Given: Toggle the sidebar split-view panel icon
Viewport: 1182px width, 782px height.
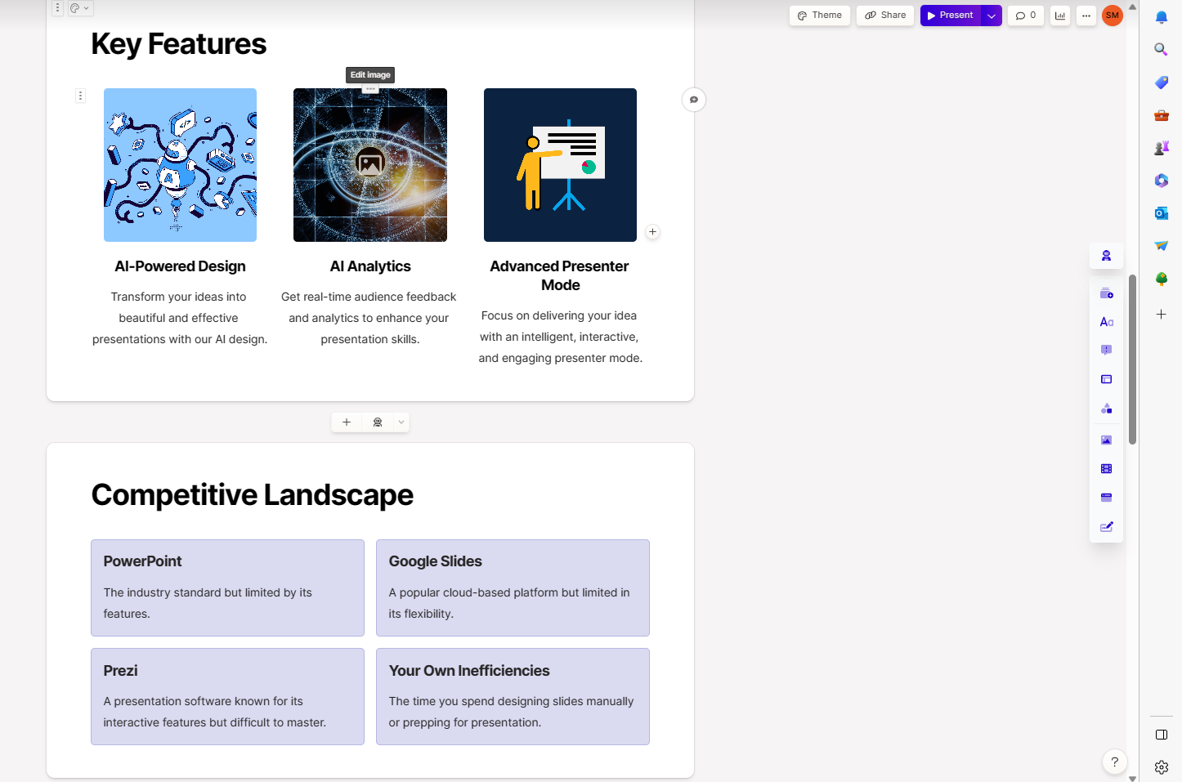Looking at the screenshot, I should coord(1161,735).
